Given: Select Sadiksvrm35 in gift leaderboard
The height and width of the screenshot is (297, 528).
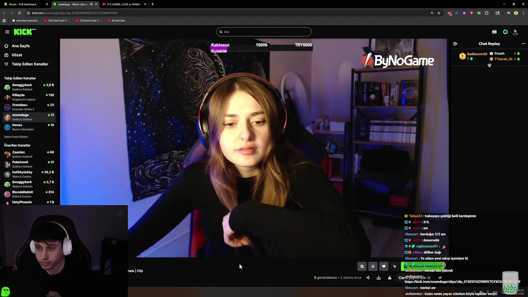Looking at the screenshot, I should tap(473, 56).
